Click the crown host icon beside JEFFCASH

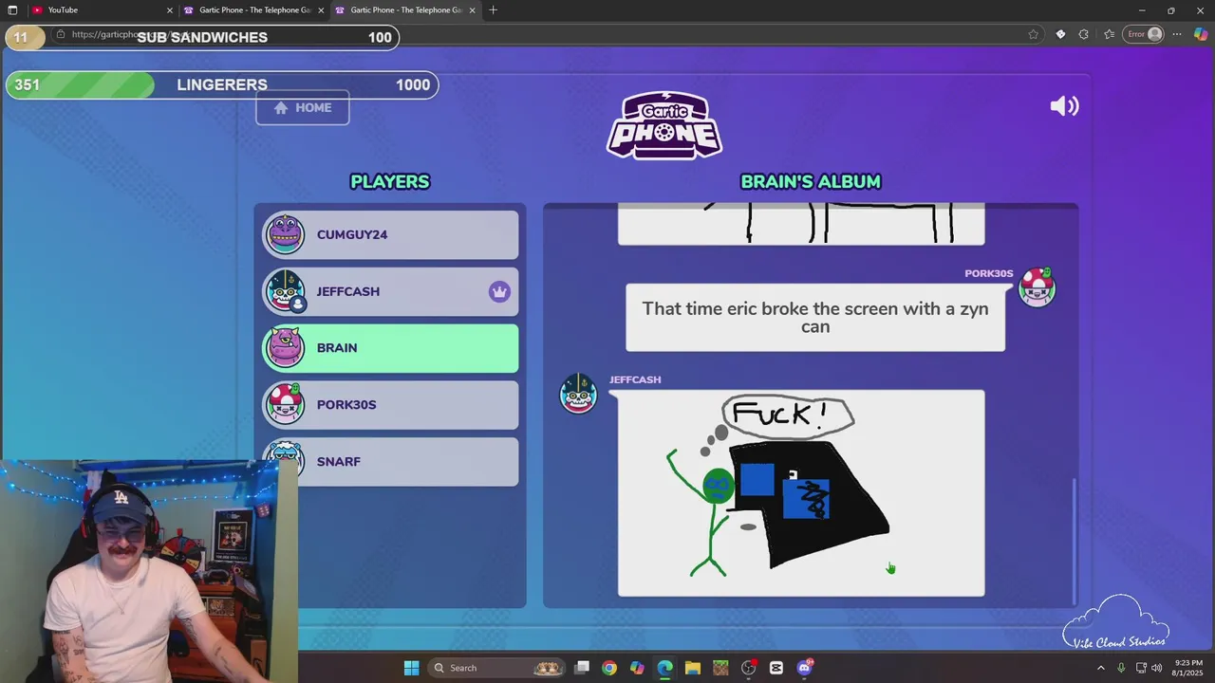pyautogui.click(x=499, y=292)
